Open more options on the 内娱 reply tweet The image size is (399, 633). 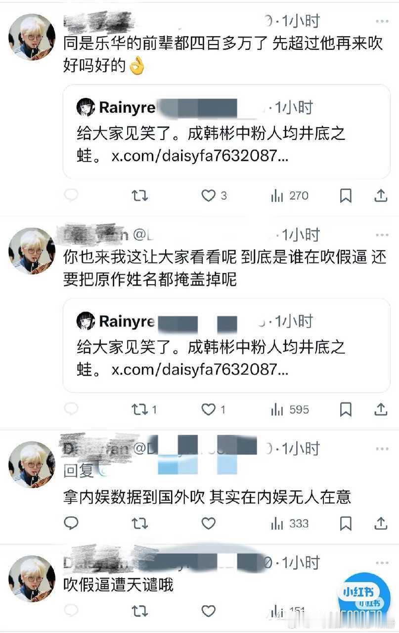(x=382, y=449)
